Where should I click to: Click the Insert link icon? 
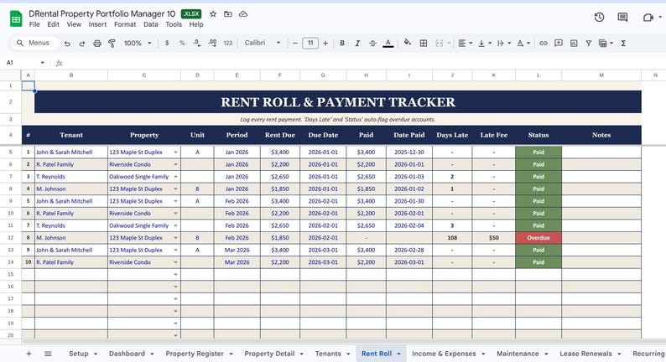(x=544, y=44)
